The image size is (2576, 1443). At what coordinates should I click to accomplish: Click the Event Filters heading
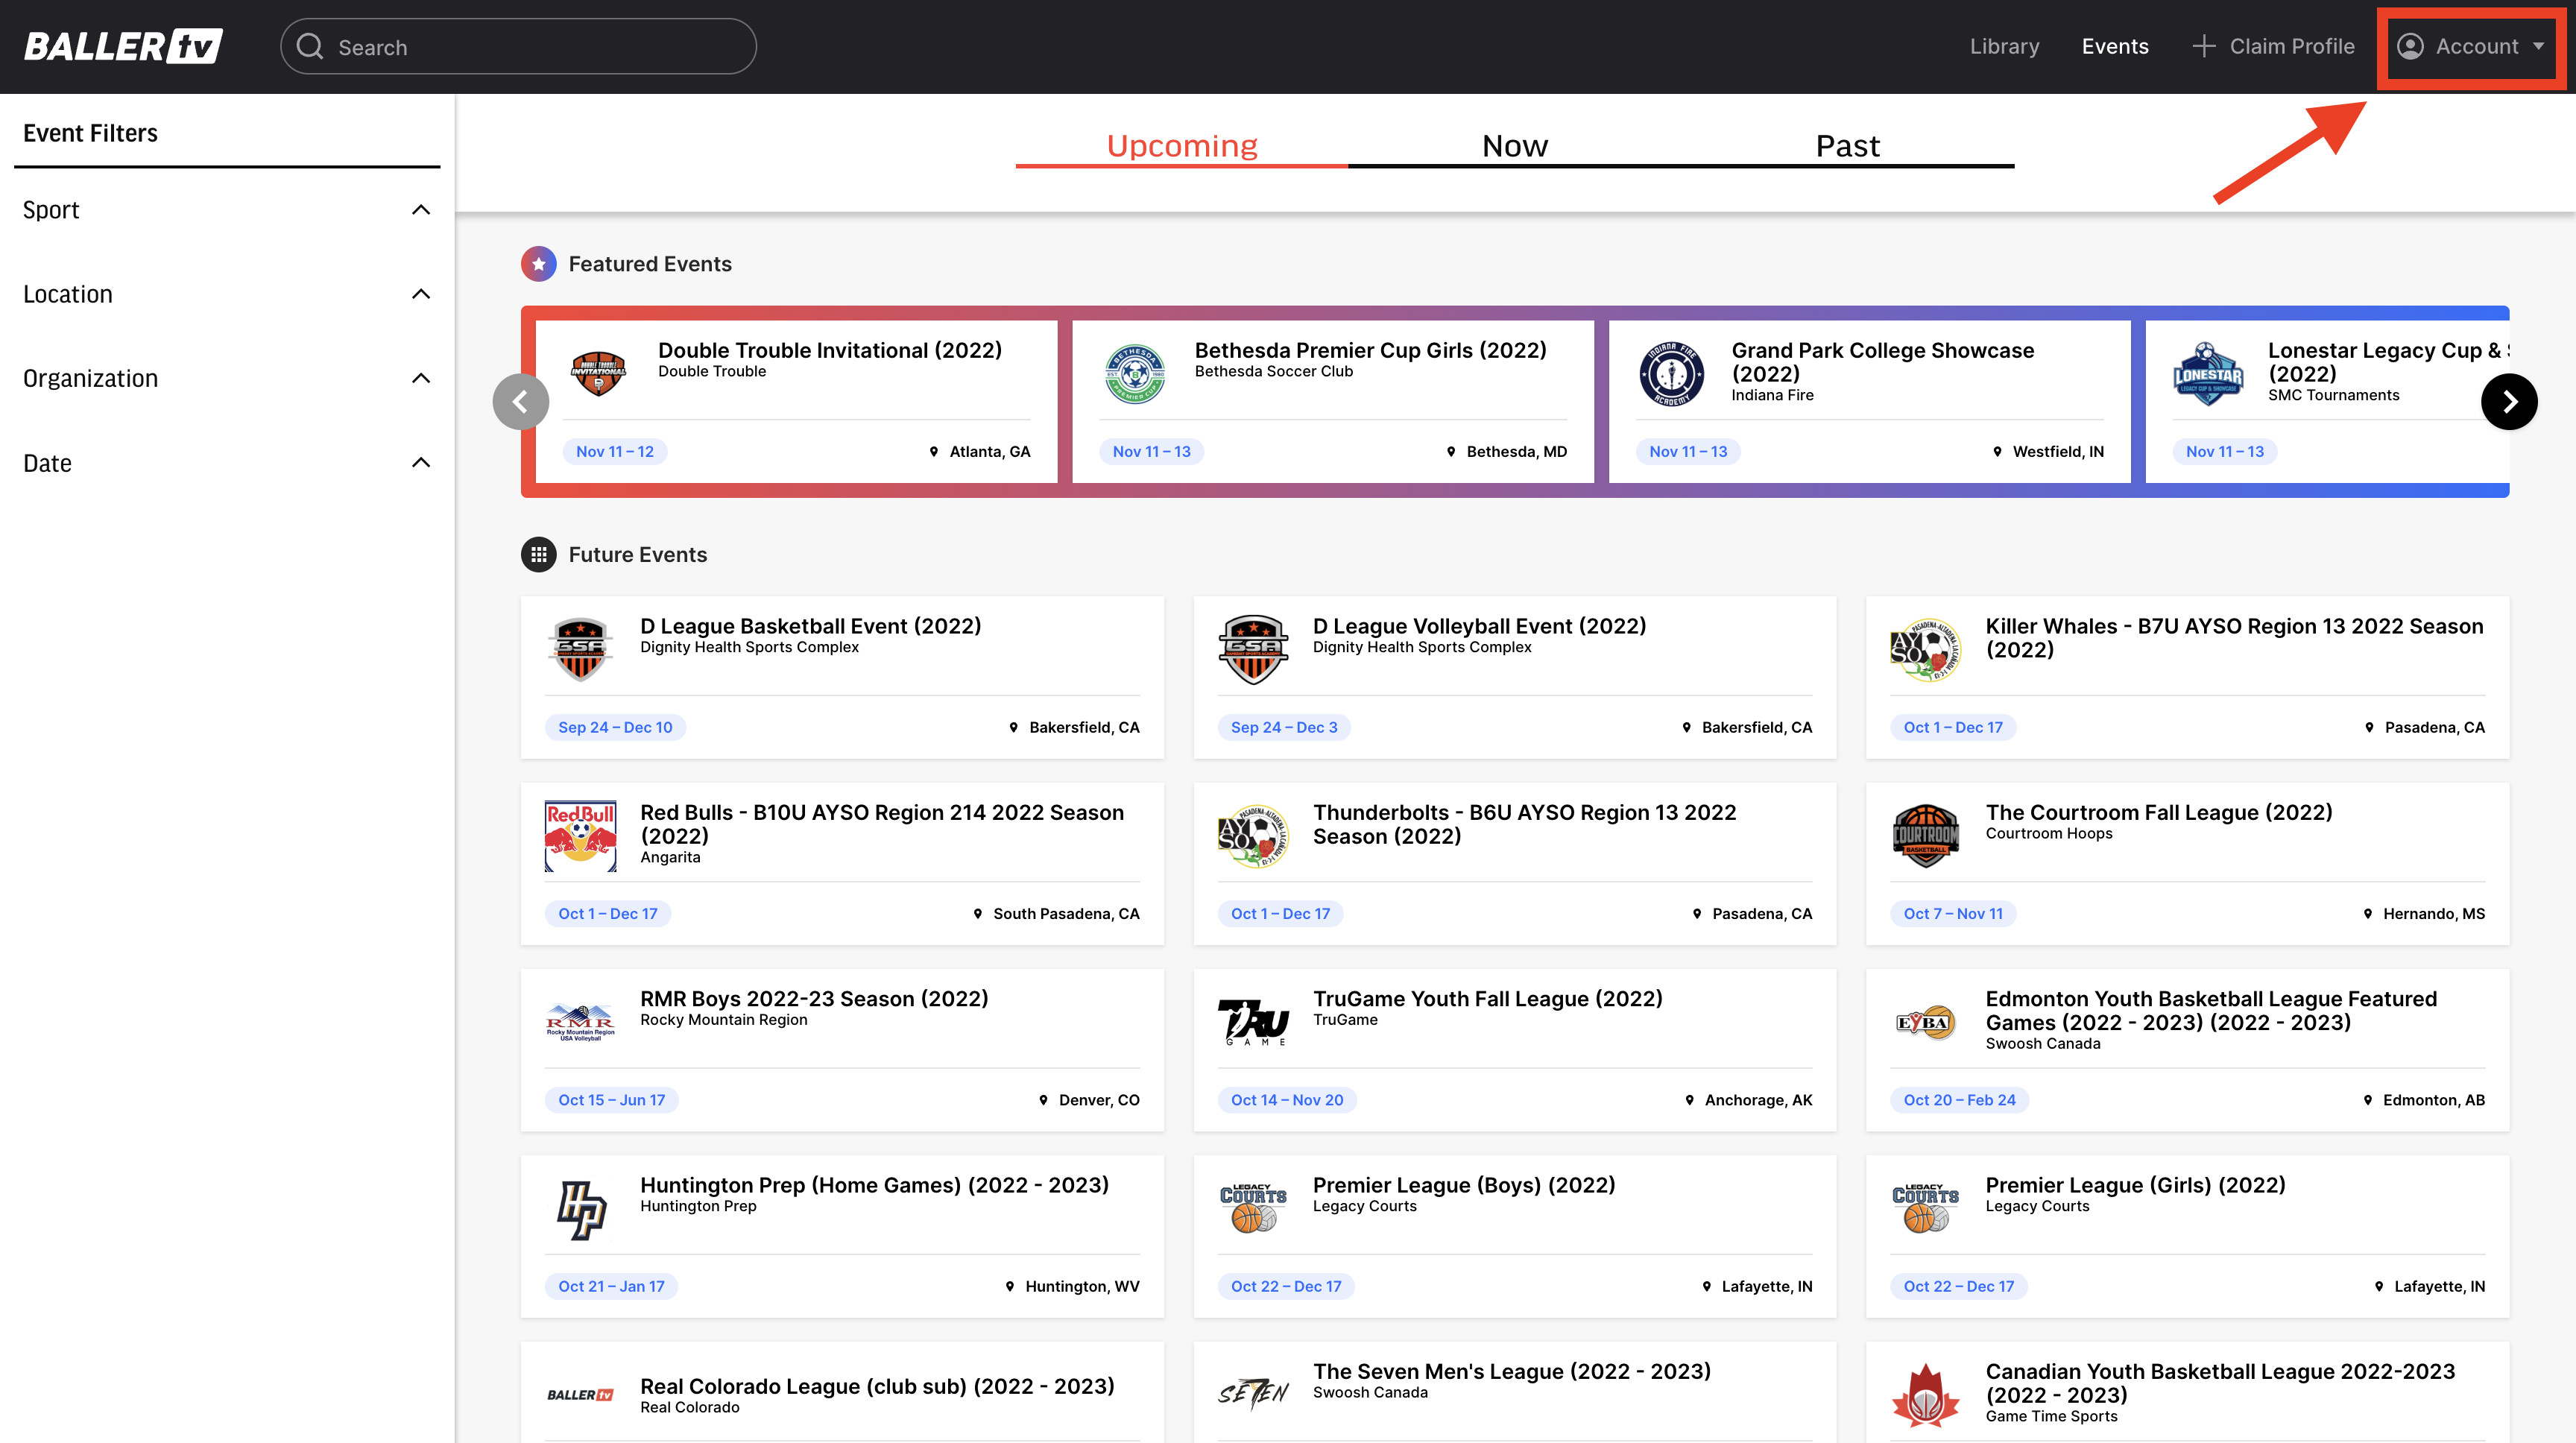click(x=90, y=133)
